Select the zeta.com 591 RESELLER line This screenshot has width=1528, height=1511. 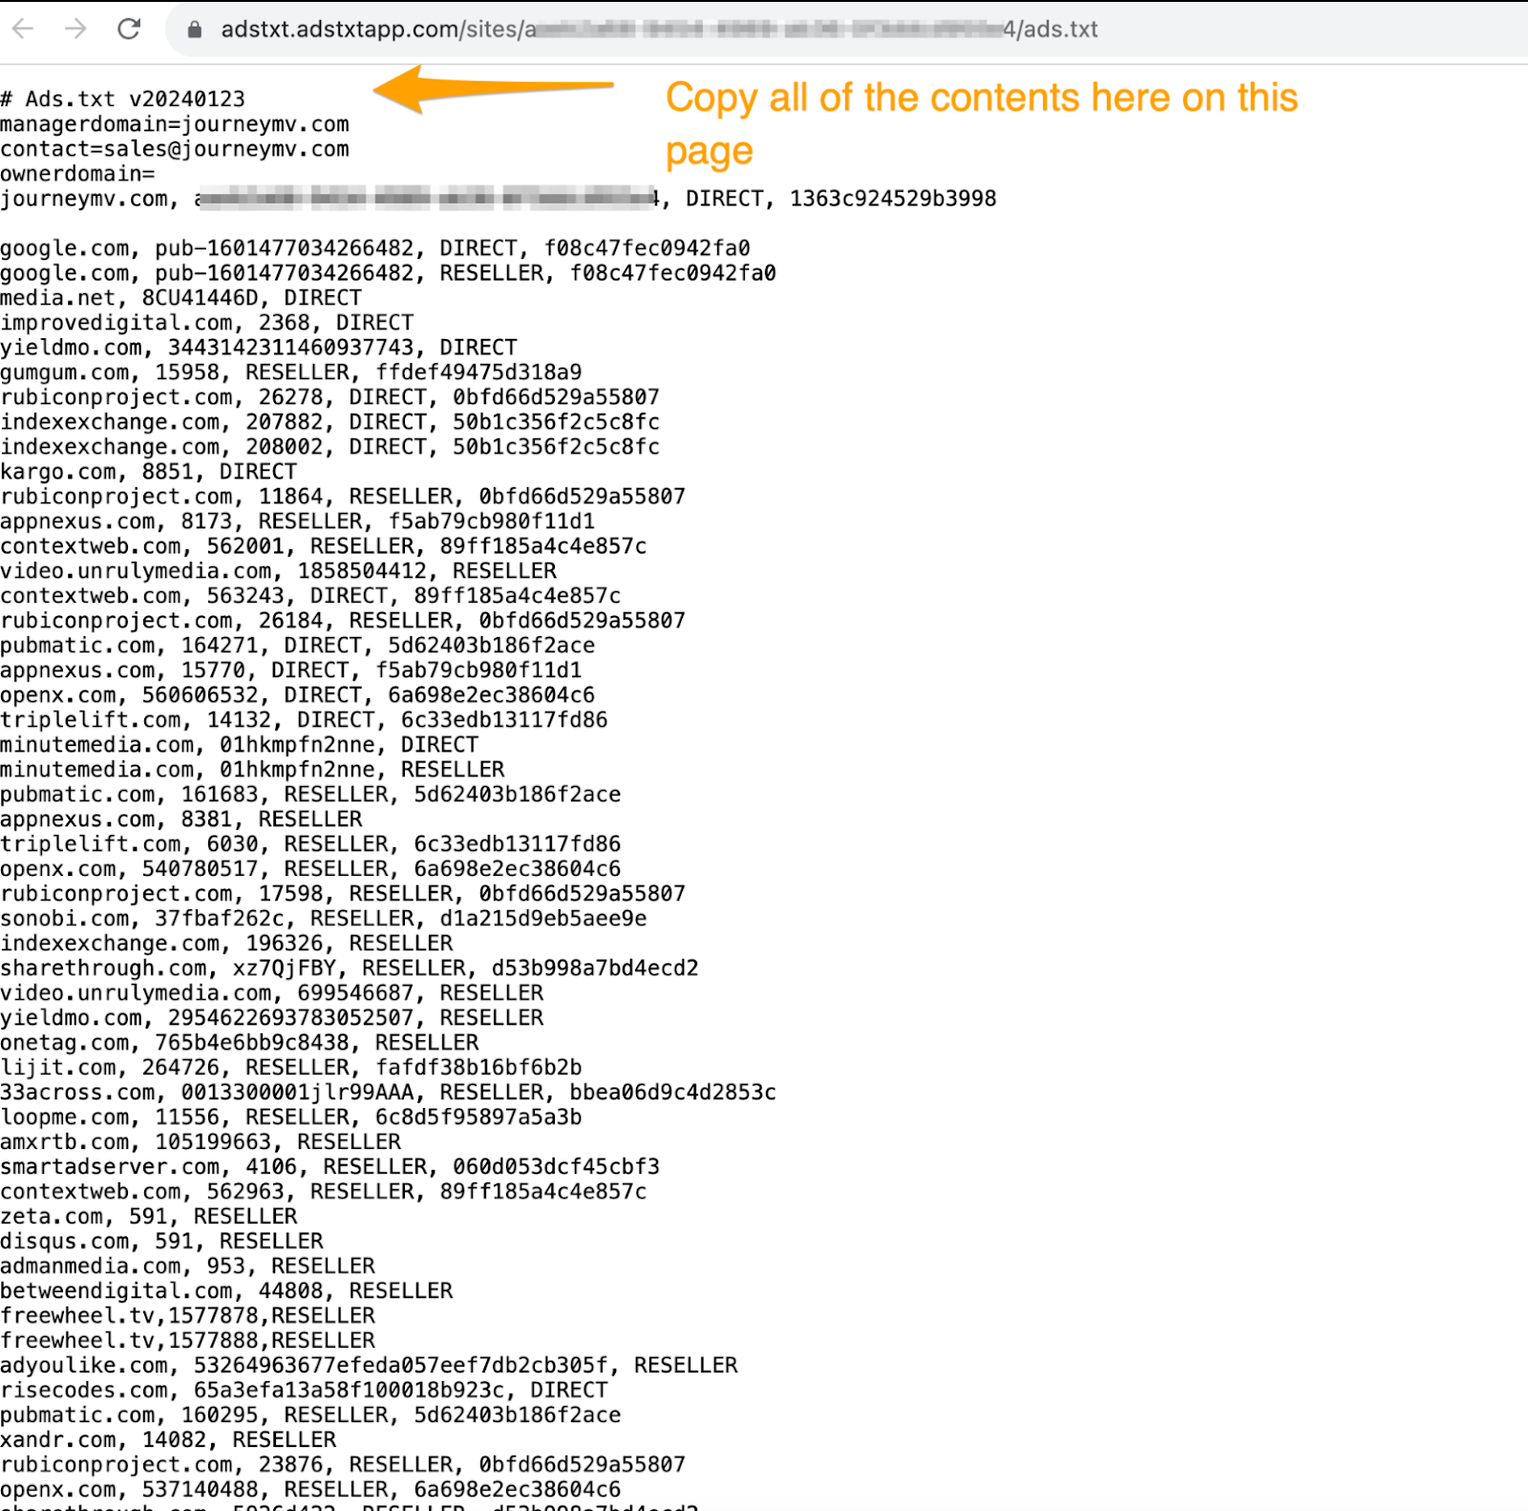(149, 1216)
